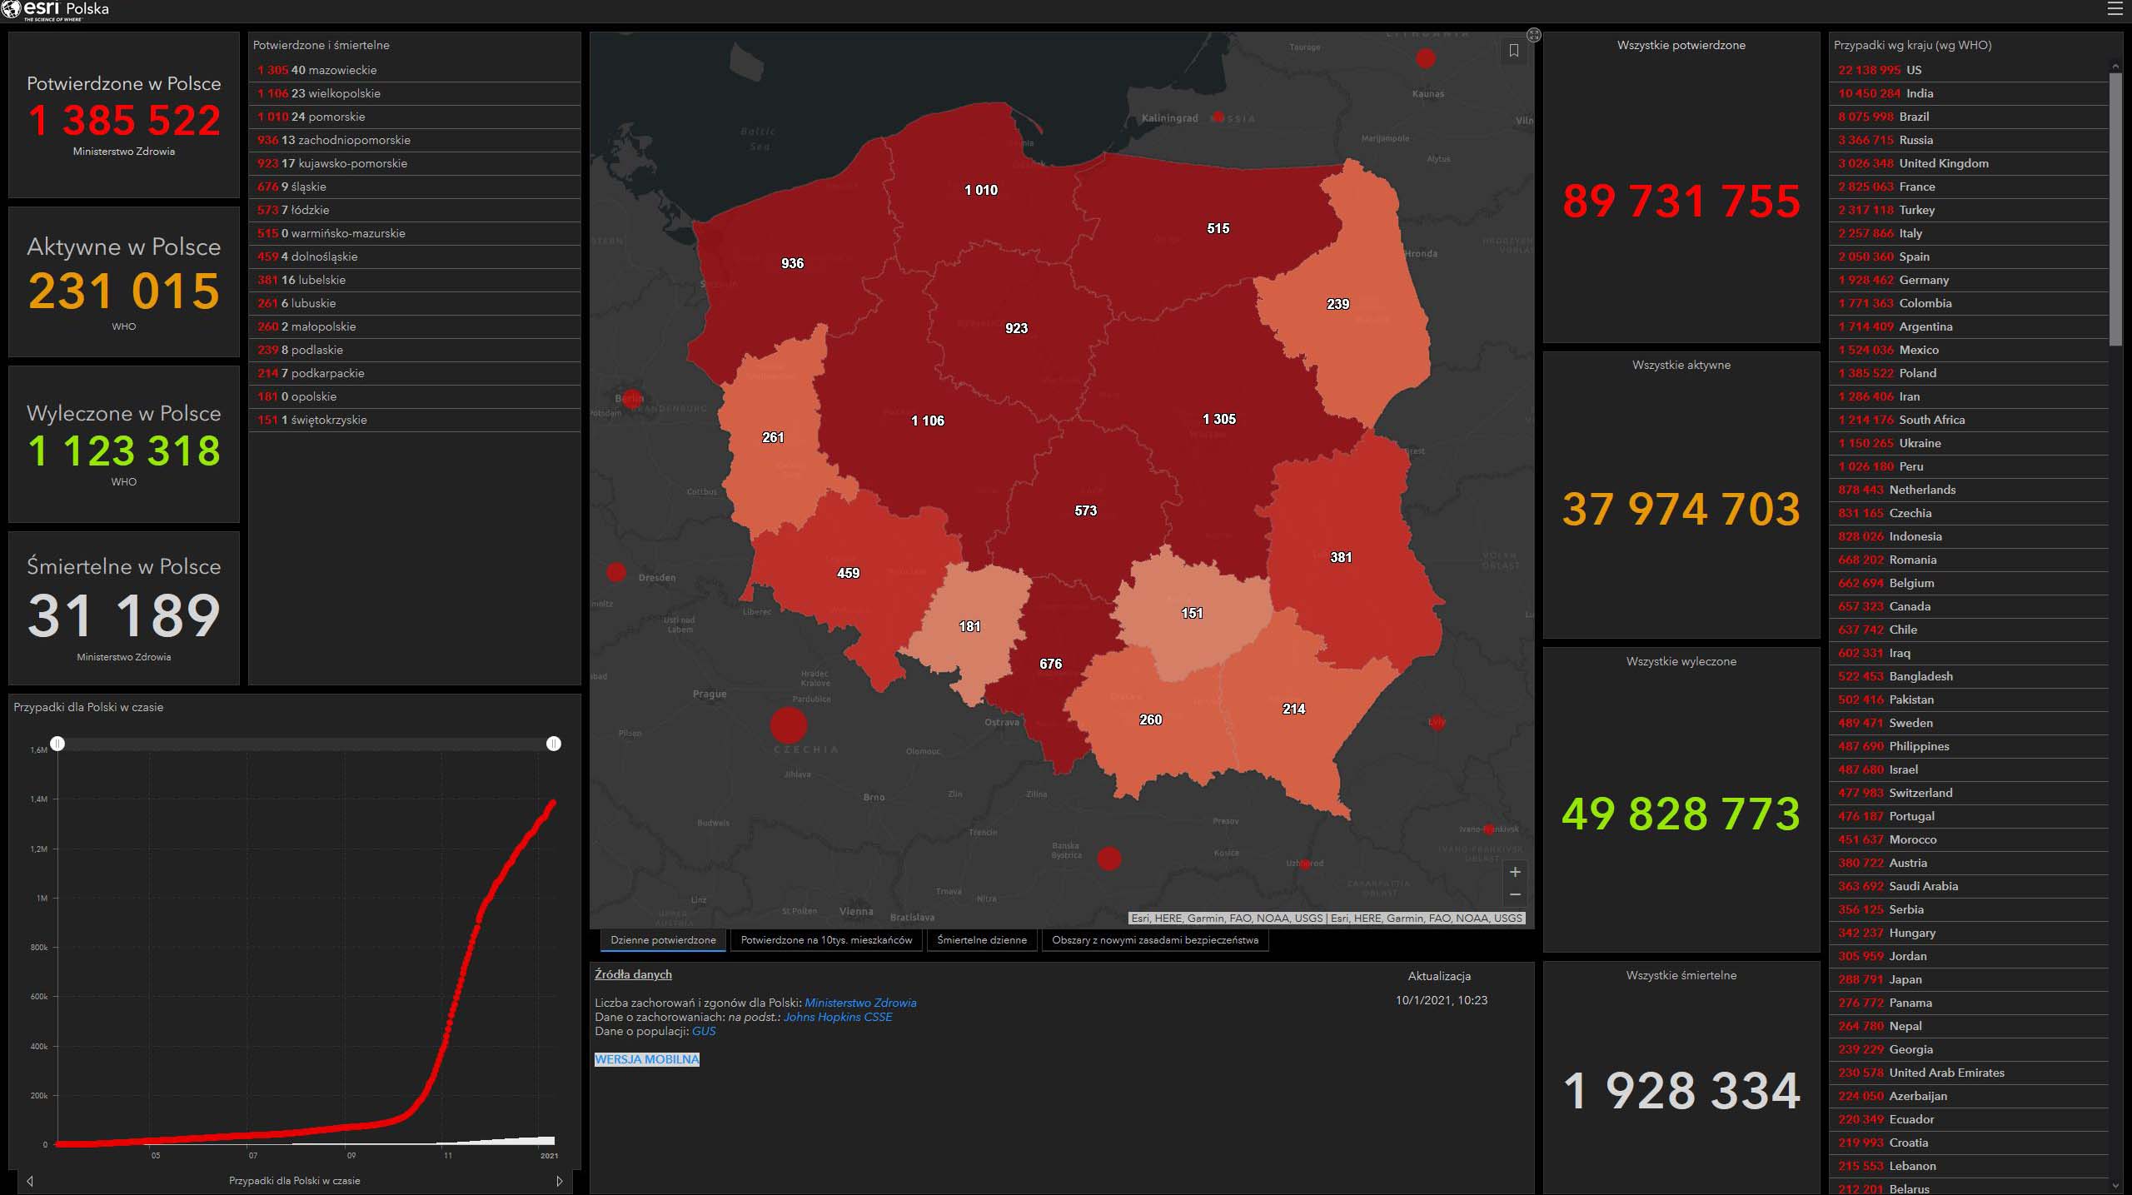The height and width of the screenshot is (1195, 2132).
Task: Click the expand map fullscreen icon
Action: pos(1534,35)
